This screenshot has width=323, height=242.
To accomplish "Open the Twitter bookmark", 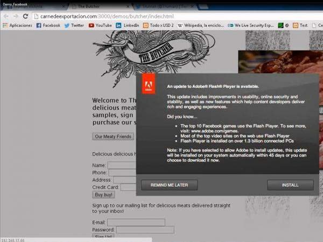I will (x=74, y=25).
